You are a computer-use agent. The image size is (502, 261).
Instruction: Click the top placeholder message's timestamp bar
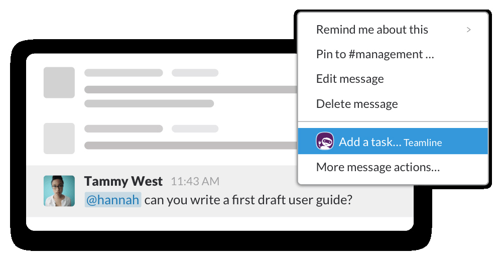pyautogui.click(x=195, y=73)
